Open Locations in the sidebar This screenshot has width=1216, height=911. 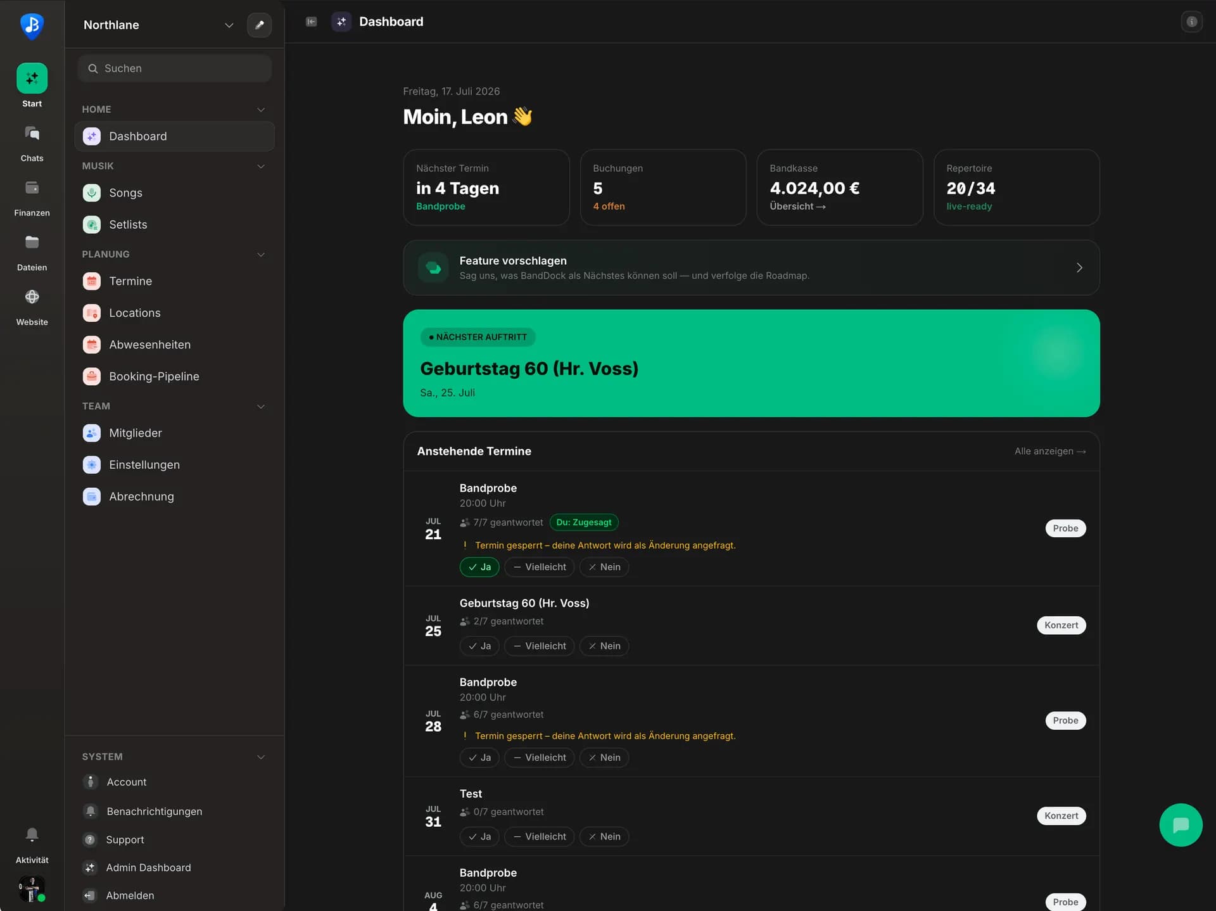pyautogui.click(x=175, y=312)
